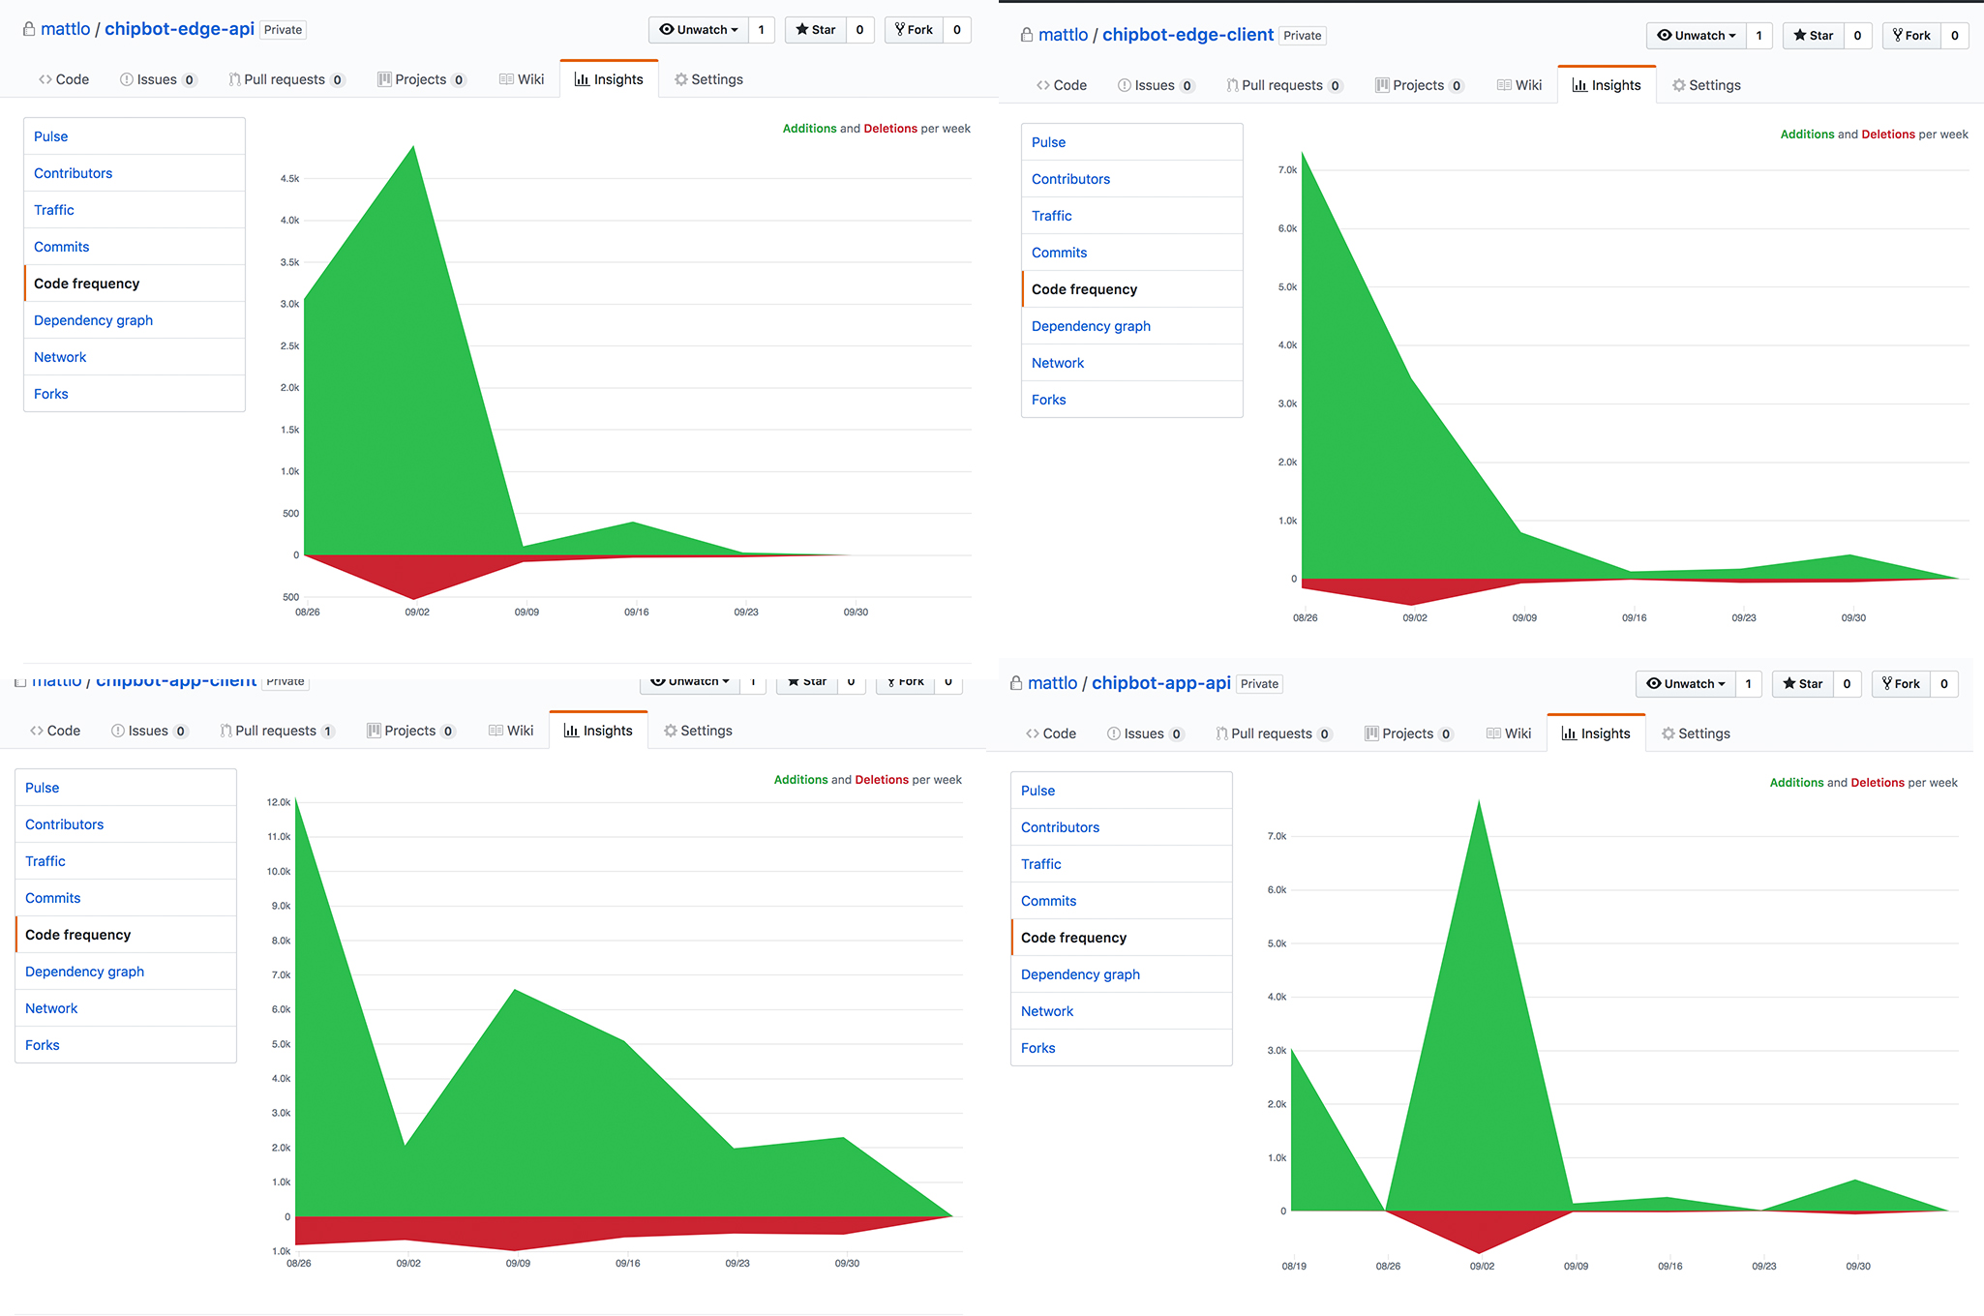Click star count next to chipbot-edge-client Star
The width and height of the screenshot is (1984, 1316).
click(x=1857, y=36)
